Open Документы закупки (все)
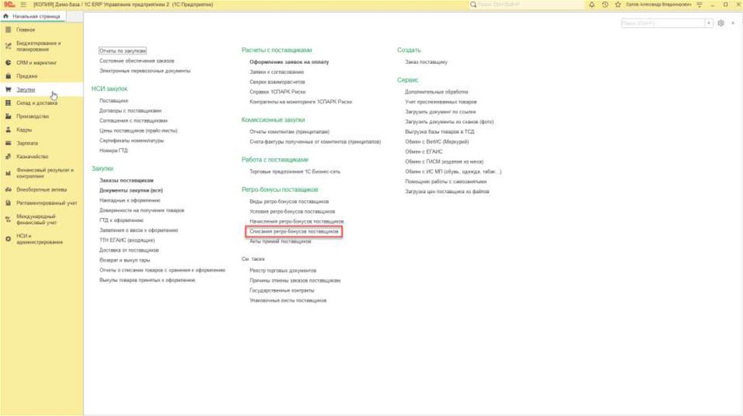This screenshot has width=743, height=416. tap(131, 191)
